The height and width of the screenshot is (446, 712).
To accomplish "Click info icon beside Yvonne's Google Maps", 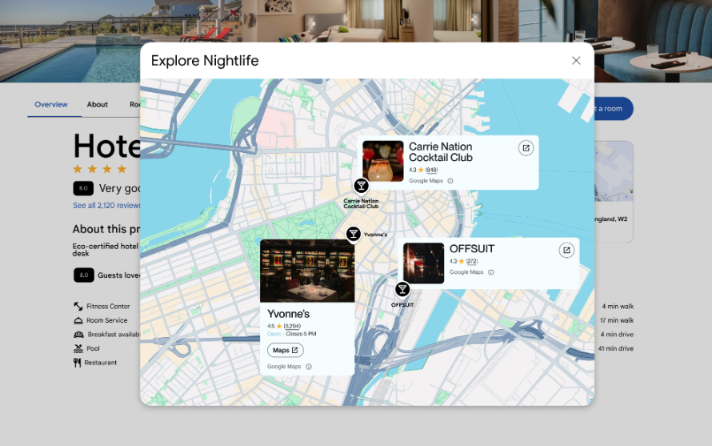I will (x=309, y=367).
